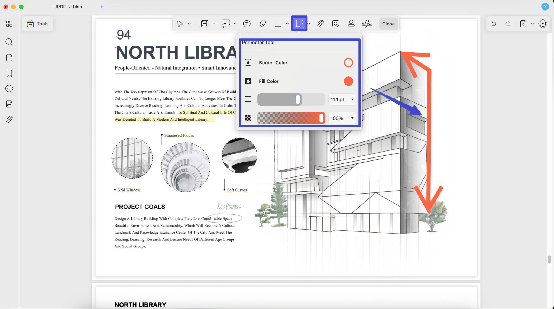
Task: Toggle the Perimeter measurement tool
Action: click(x=299, y=24)
